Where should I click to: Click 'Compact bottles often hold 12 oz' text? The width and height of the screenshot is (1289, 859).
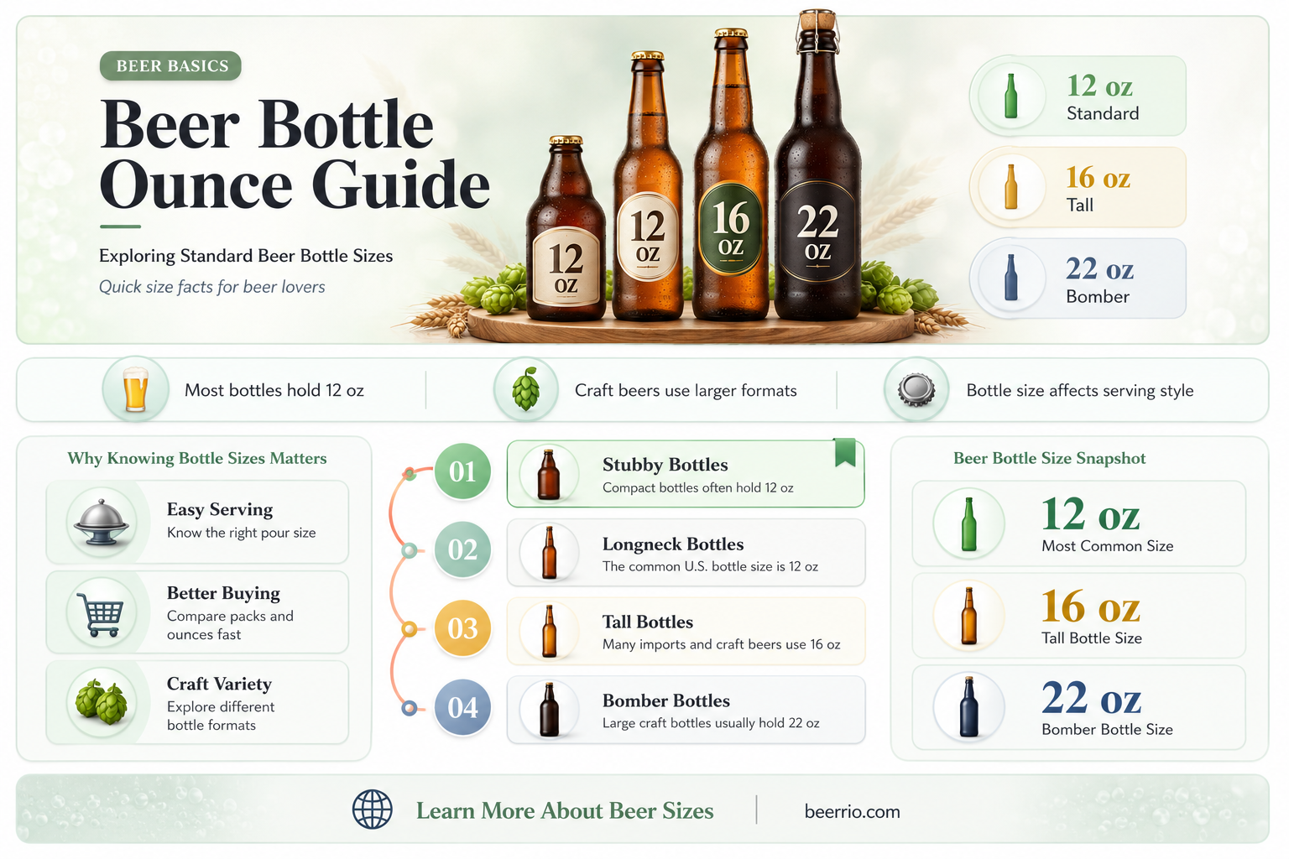coord(698,487)
